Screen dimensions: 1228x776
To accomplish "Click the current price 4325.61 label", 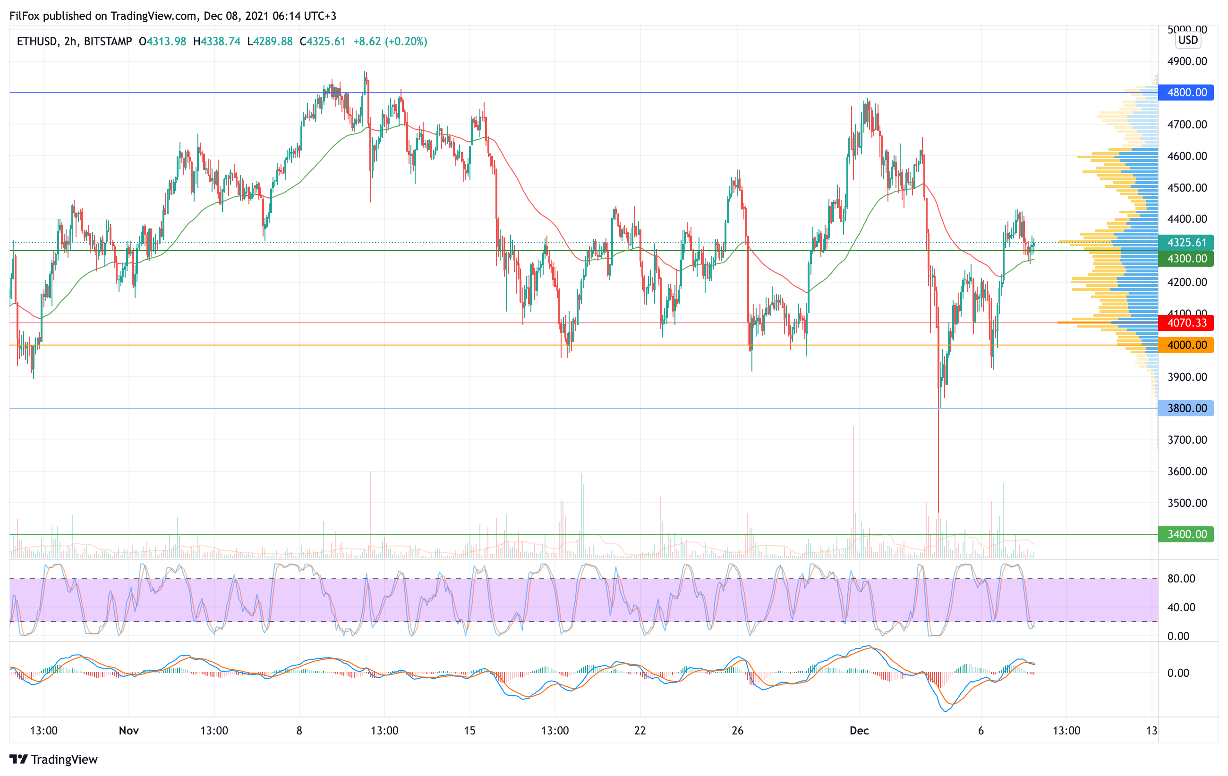I will 1186,243.
